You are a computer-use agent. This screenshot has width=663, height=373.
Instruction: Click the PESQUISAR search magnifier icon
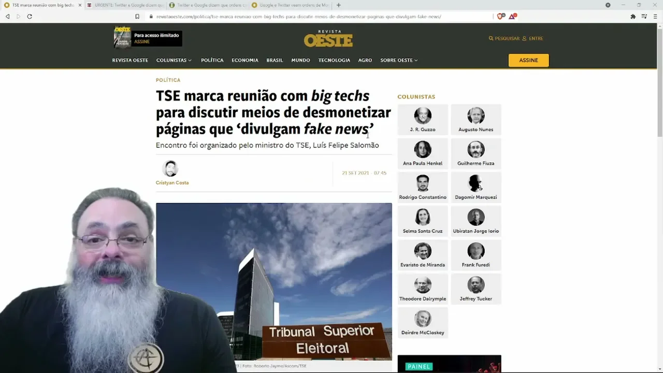(x=491, y=38)
